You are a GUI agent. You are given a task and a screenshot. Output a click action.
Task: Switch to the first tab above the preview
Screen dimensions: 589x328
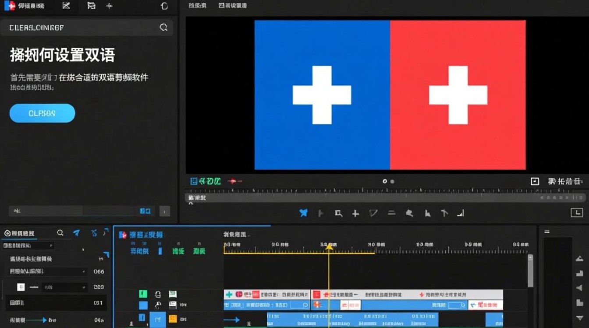tap(198, 6)
